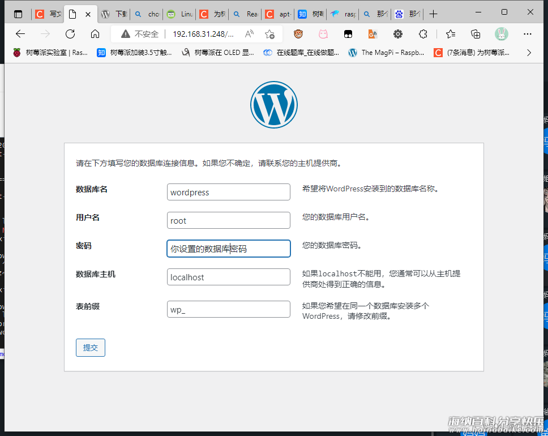Open the (7条消息) 为树莓派 bookmark
This screenshot has width=548, height=436.
(x=472, y=53)
